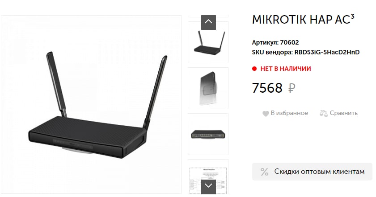
Task: Open the 'Сравнить' link
Action: (343, 113)
